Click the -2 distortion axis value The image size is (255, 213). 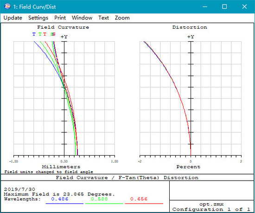(x=140, y=161)
